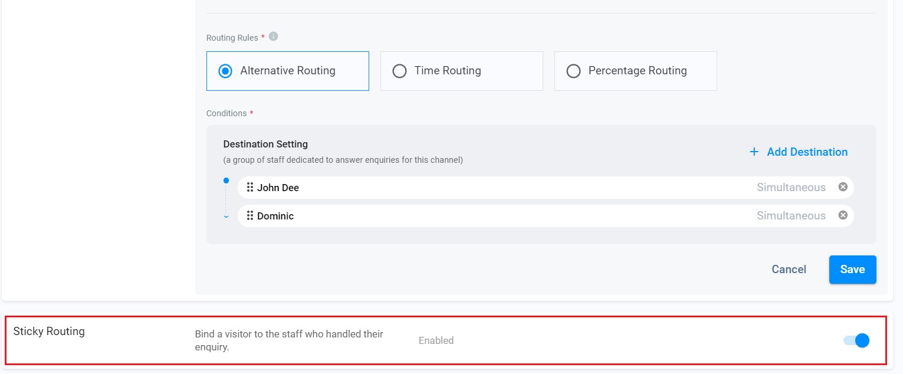
Task: Click the plus icon beside Add Destination
Action: tap(754, 152)
